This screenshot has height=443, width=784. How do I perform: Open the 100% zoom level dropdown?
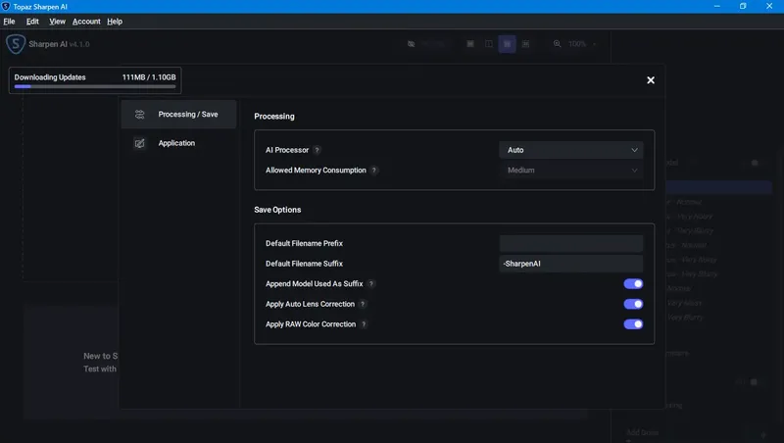(582, 44)
